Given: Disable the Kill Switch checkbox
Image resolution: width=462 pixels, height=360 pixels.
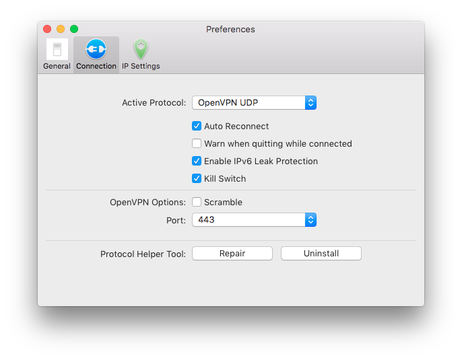Looking at the screenshot, I should pos(197,178).
